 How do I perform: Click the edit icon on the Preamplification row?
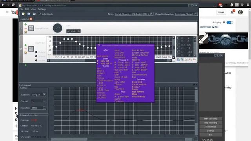click(x=25, y=32)
